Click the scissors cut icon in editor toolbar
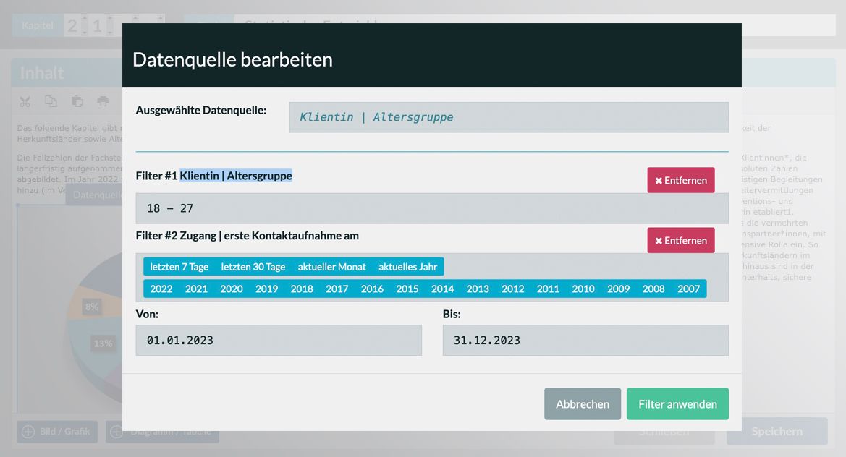Screen dimensions: 846x457 pos(25,102)
